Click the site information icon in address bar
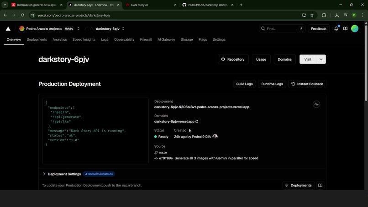Viewport: 368px width, 207px height. click(x=32, y=15)
